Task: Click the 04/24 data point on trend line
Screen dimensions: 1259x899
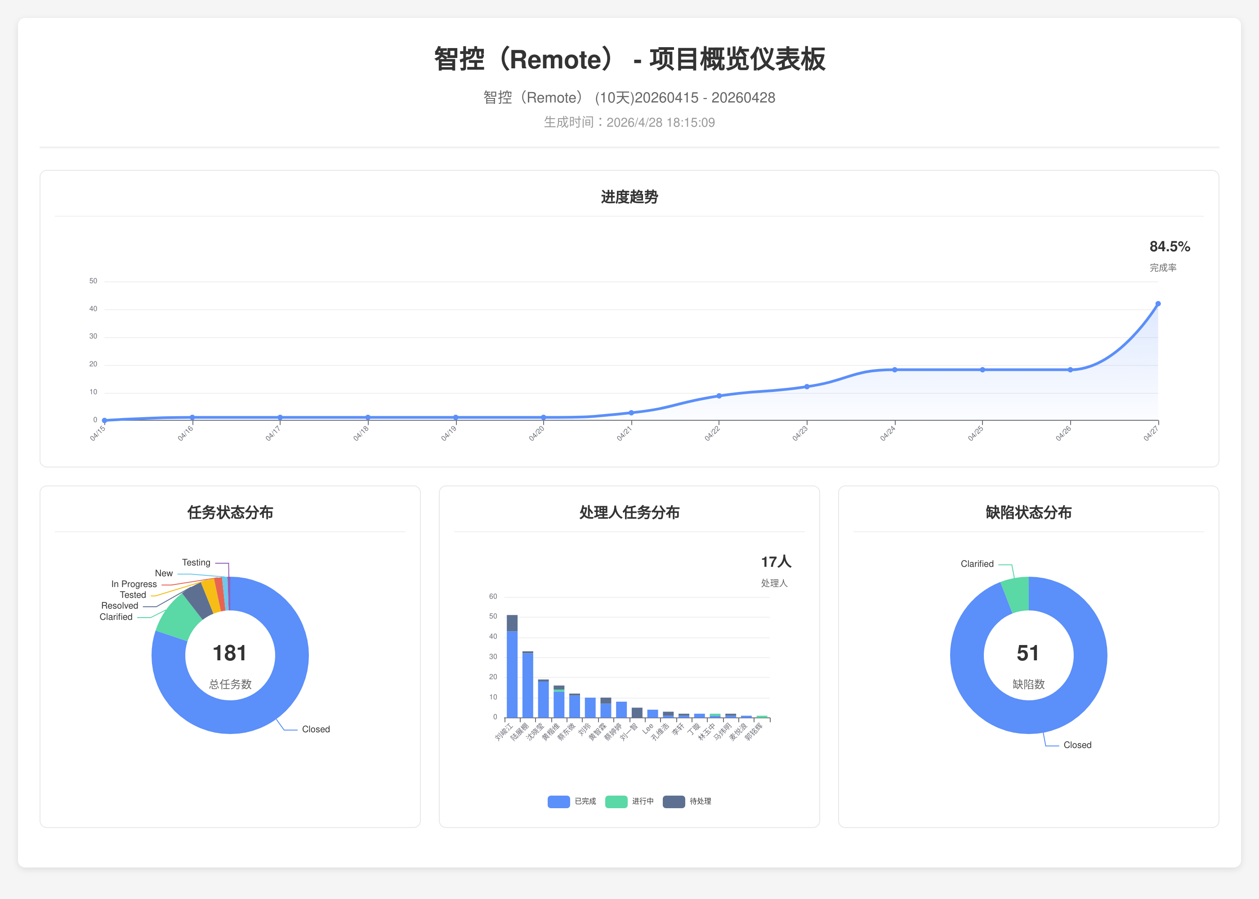Action: [895, 370]
